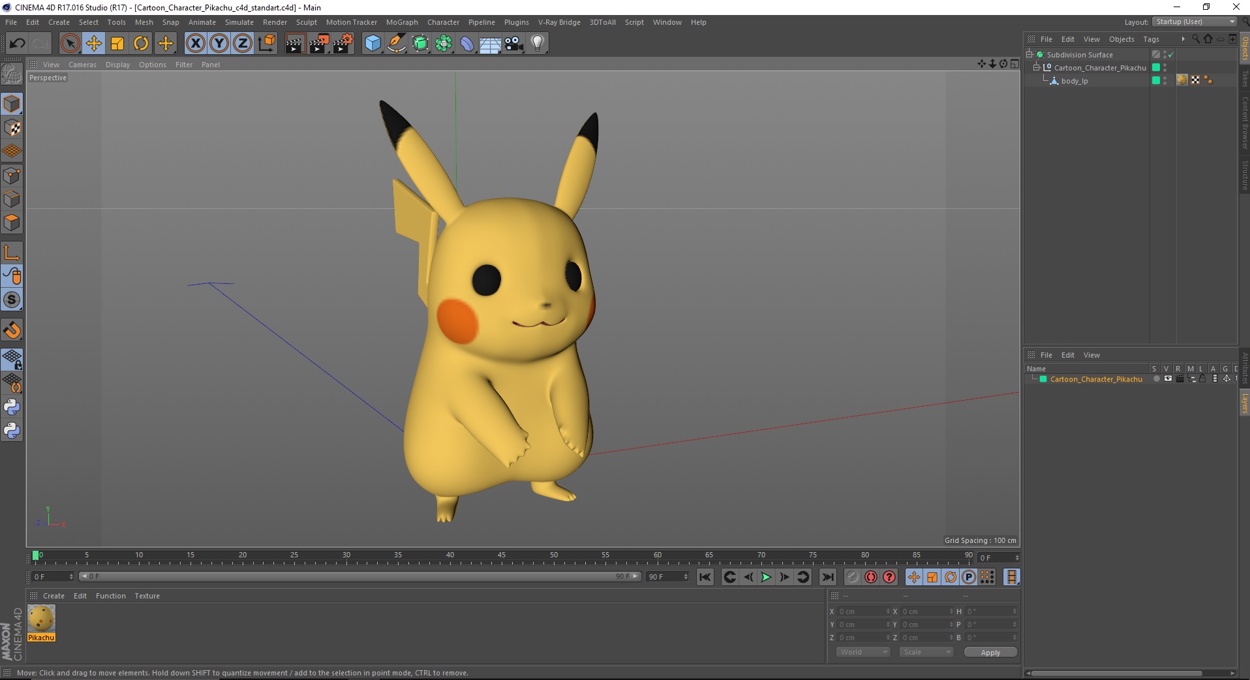Viewport: 1250px width, 680px height.
Task: Open material manager Create menu
Action: point(53,596)
